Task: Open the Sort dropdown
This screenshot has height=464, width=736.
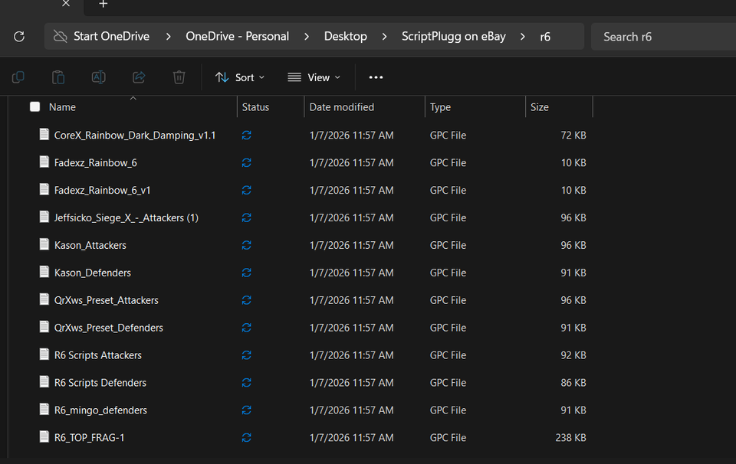Action: pos(240,77)
